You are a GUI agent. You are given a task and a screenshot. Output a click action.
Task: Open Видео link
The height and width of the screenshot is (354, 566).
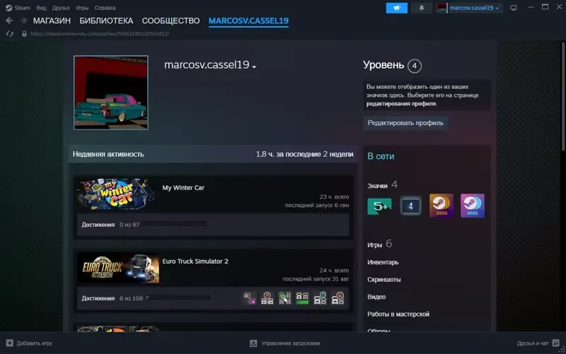[376, 297]
